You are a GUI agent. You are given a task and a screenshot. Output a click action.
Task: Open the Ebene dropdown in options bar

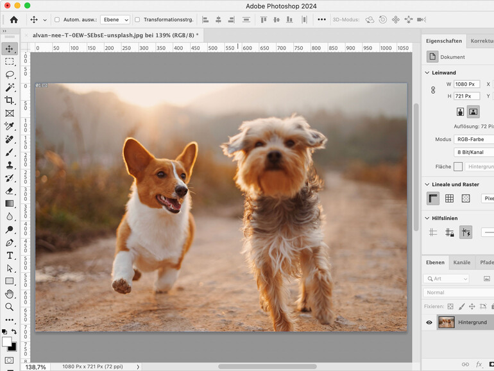115,20
